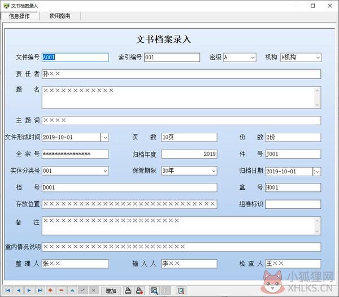Maximize the 文书档案录入 window
This screenshot has width=339, height=297.
(312, 6)
